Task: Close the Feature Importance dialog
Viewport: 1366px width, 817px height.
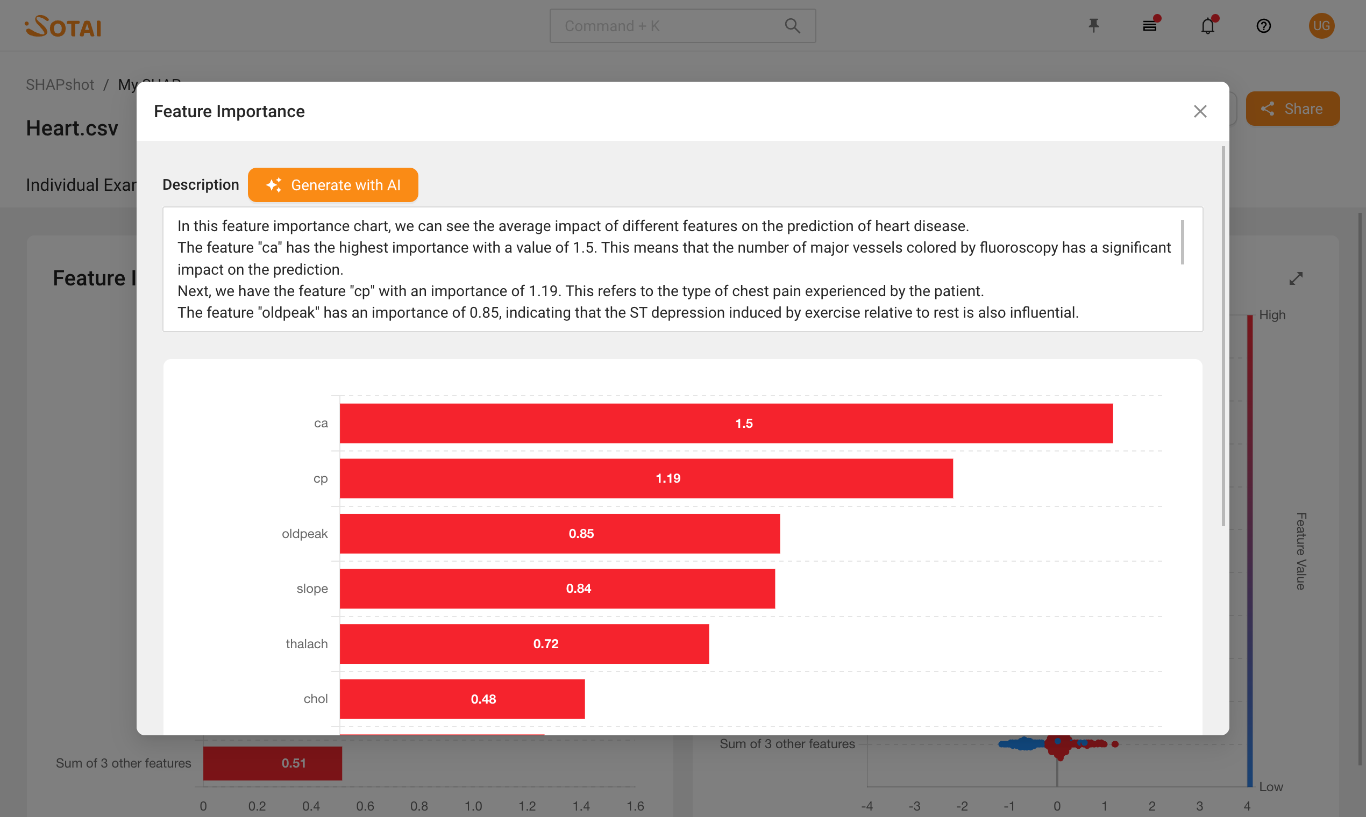Action: coord(1200,111)
